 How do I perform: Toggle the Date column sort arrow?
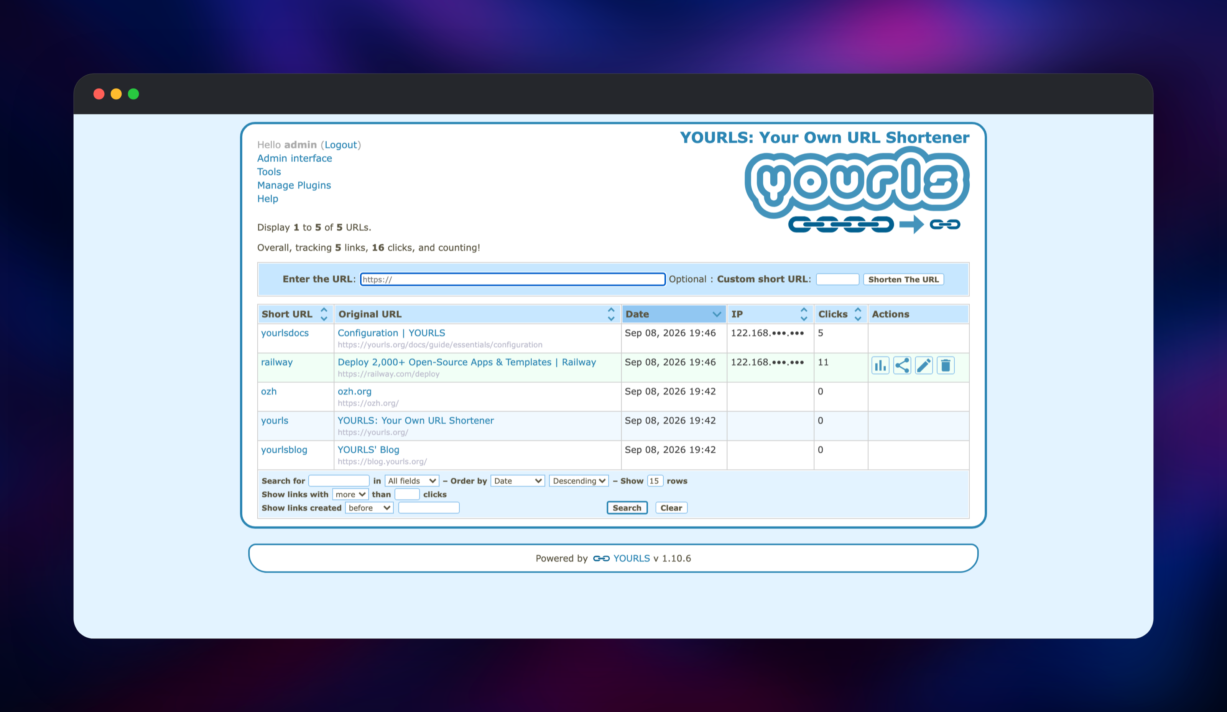[717, 314]
